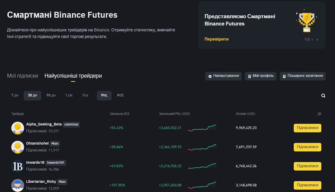
Task: Click the question icon in Поширені запитання
Action: point(284,76)
